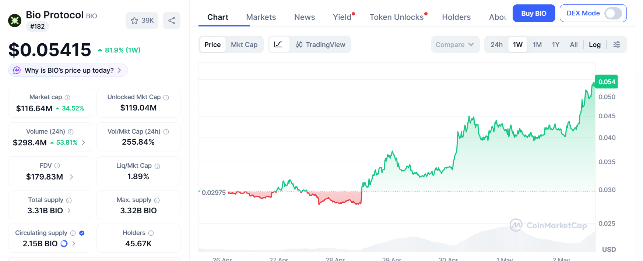Viewport: 643px width, 261px height.
Task: Toggle Log scale on chart
Action: pos(595,44)
